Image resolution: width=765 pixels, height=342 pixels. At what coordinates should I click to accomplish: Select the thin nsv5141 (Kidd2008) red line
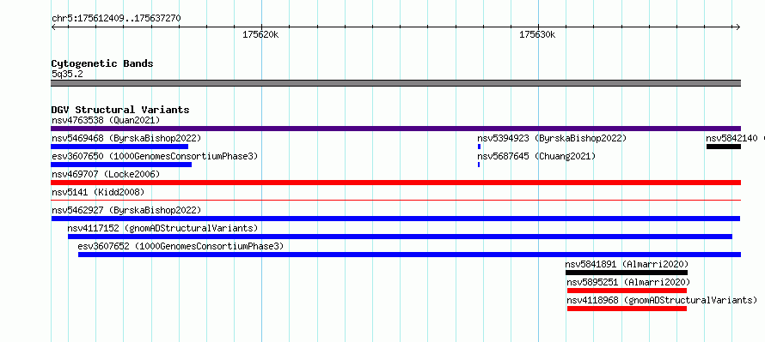coord(395,200)
